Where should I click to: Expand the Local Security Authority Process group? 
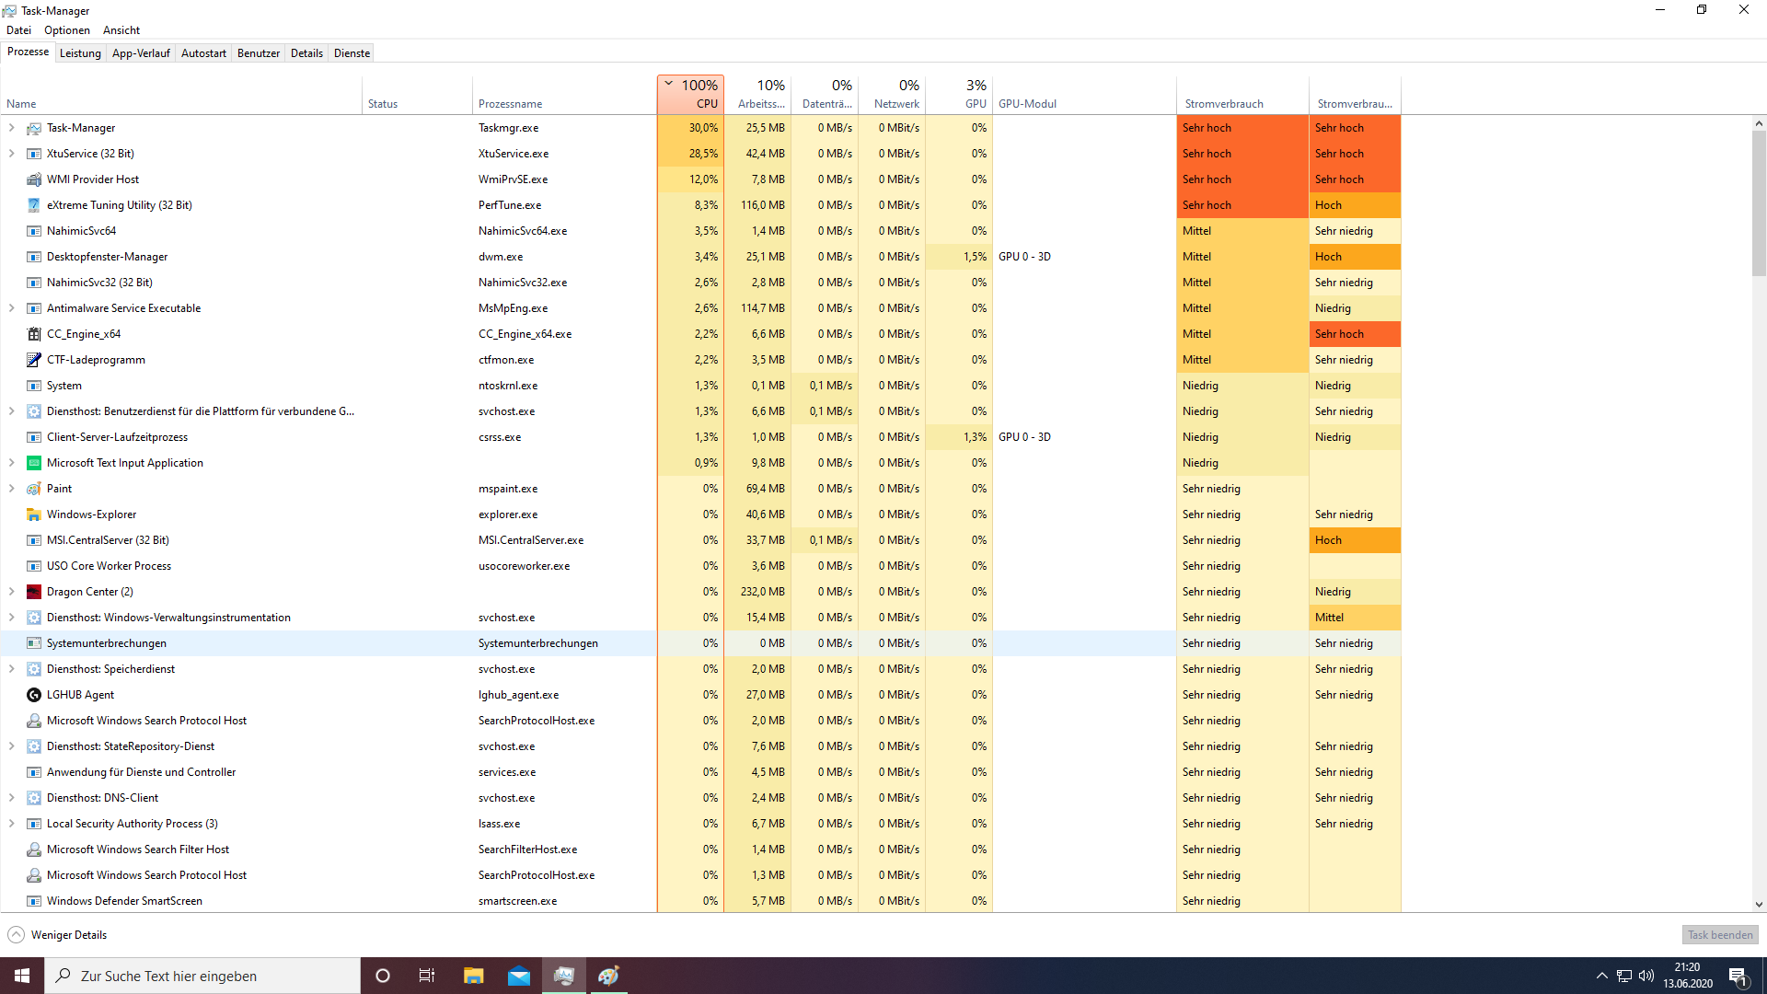pyautogui.click(x=11, y=824)
